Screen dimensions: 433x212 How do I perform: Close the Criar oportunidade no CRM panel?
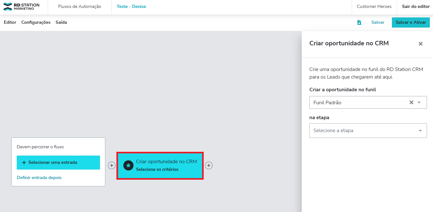pos(420,44)
